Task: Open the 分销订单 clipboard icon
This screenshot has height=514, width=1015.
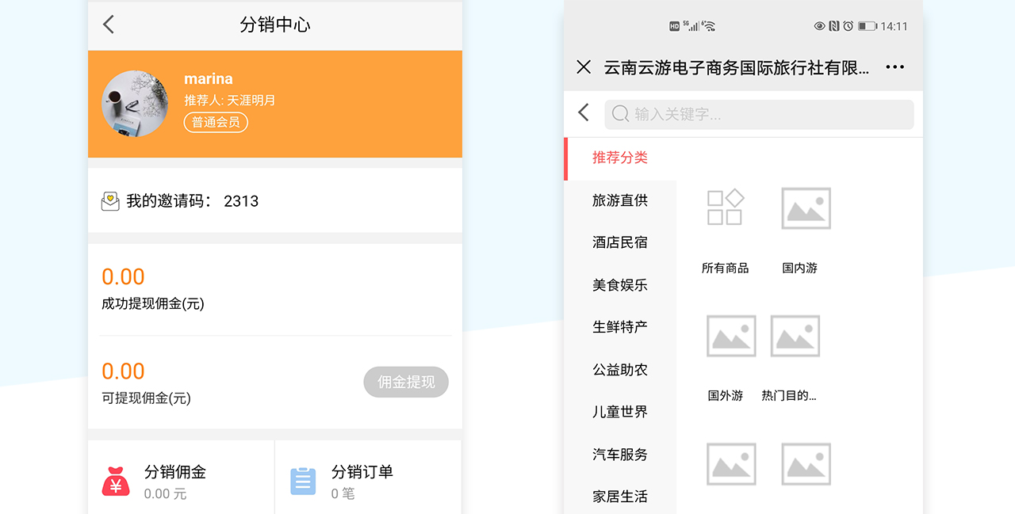Action: click(x=303, y=482)
